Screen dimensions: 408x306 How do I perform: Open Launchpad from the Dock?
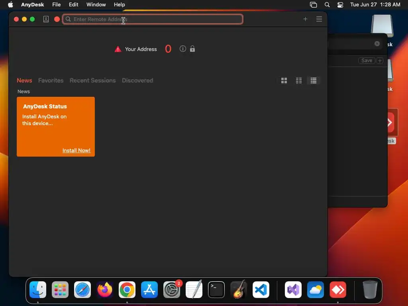point(60,290)
